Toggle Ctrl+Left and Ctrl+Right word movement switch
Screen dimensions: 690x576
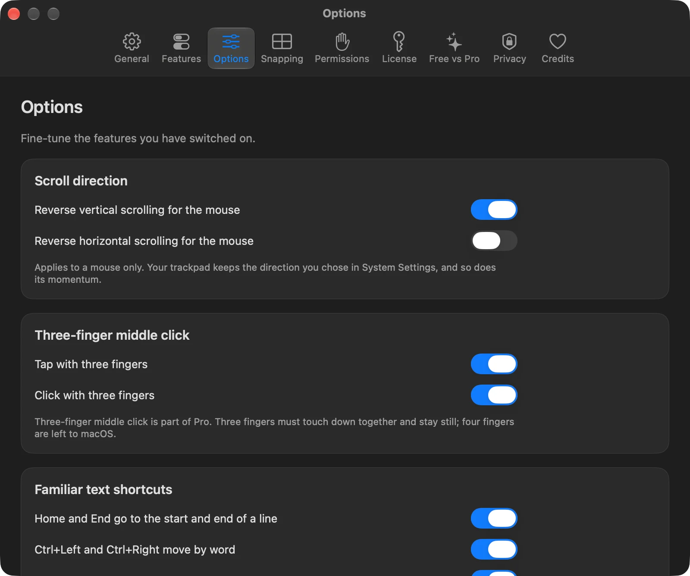pos(494,549)
